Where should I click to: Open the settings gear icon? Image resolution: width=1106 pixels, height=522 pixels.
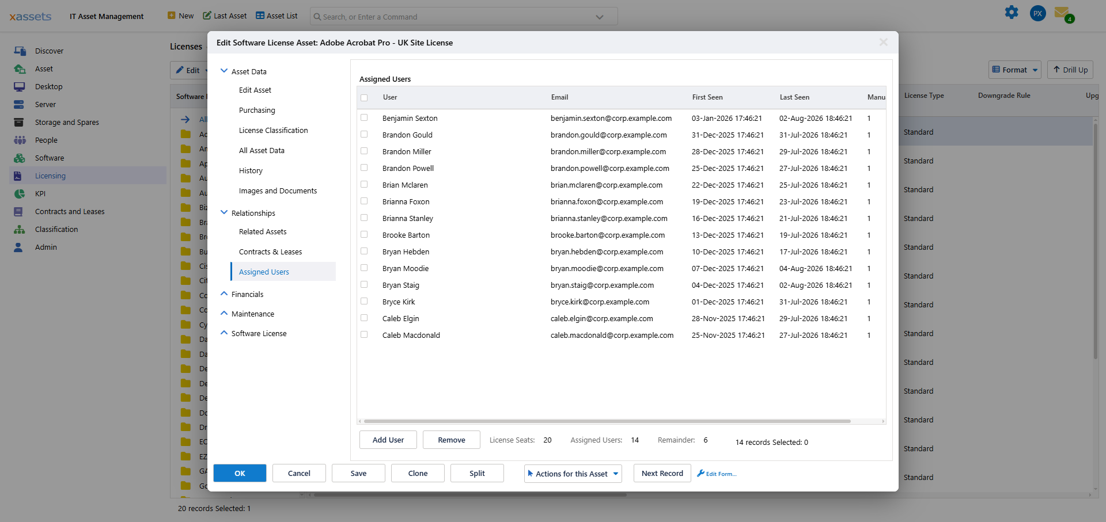1012,13
